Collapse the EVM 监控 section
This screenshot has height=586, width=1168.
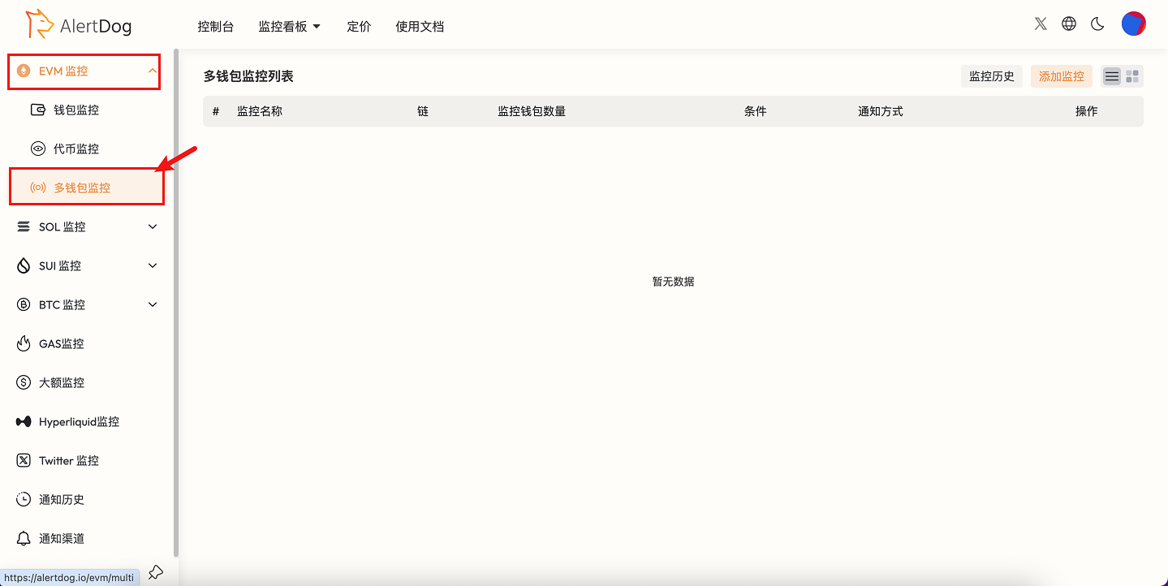[x=152, y=71]
